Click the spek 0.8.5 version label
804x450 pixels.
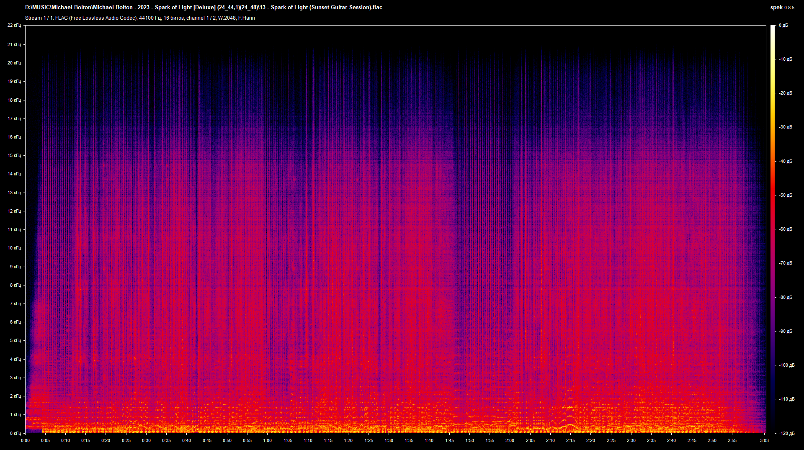click(x=782, y=8)
